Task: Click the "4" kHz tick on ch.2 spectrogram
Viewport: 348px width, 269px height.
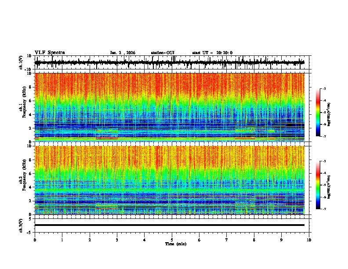Action: pos(31,187)
